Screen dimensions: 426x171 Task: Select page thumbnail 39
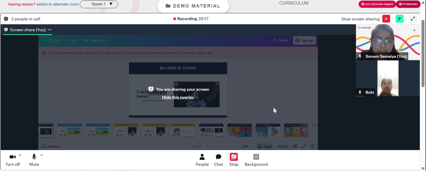(183, 131)
